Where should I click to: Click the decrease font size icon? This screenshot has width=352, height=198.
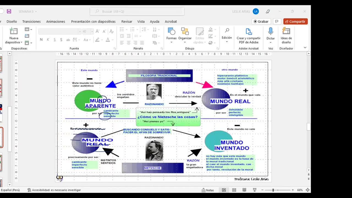(x=104, y=31)
